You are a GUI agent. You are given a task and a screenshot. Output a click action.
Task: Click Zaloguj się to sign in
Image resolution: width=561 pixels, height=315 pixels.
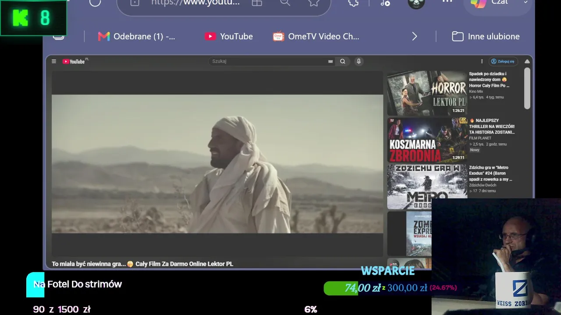click(x=504, y=62)
